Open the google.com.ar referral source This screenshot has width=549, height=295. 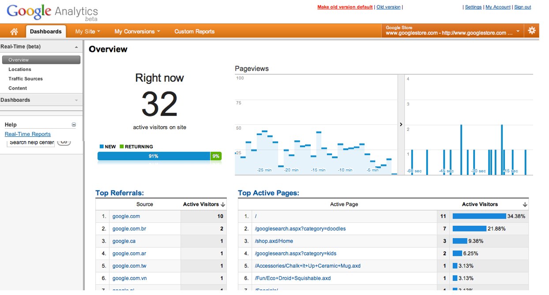(x=129, y=253)
